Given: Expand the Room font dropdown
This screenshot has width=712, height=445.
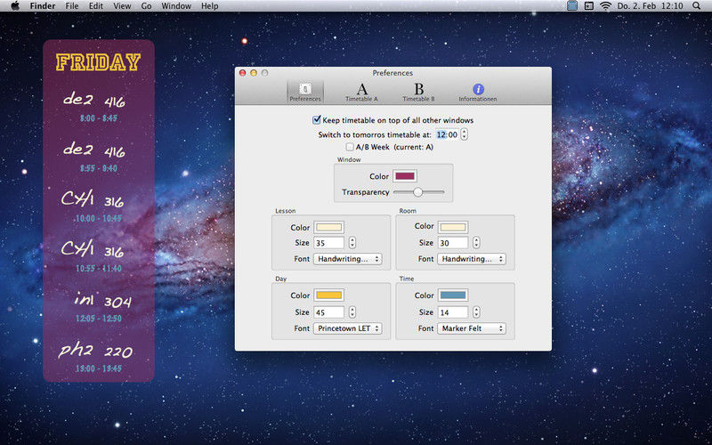Looking at the screenshot, I should click(472, 259).
